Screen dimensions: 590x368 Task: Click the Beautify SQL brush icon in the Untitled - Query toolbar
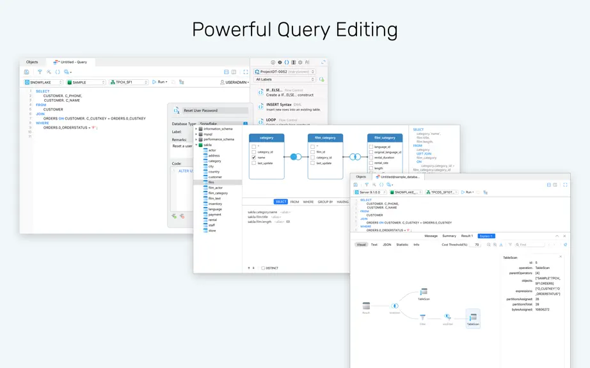point(40,72)
